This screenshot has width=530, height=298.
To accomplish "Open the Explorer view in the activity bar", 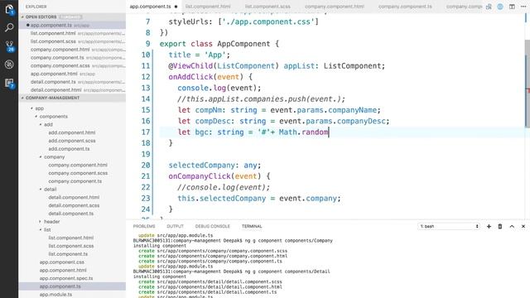I will click(9, 9).
